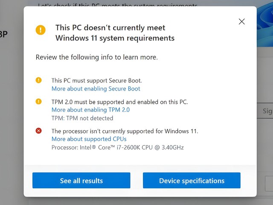Click the background Let's check if this PC text
The height and width of the screenshot is (205, 273).
click(x=117, y=5)
